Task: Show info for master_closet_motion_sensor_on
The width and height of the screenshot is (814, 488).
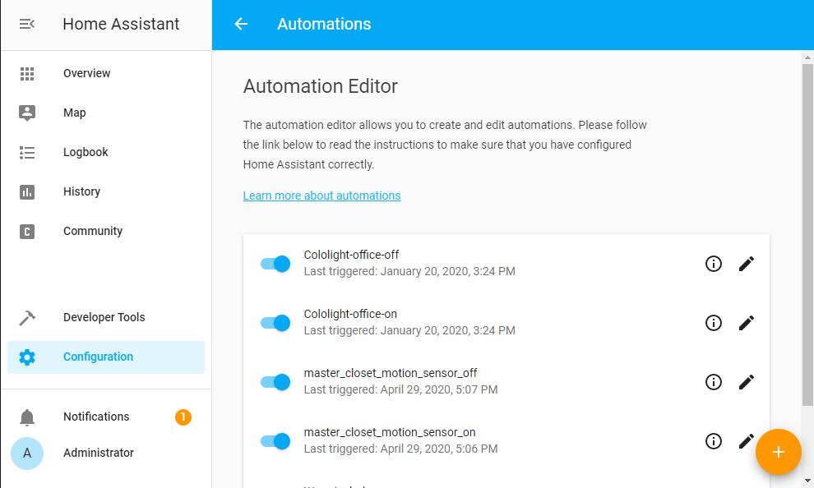Action: [x=714, y=441]
